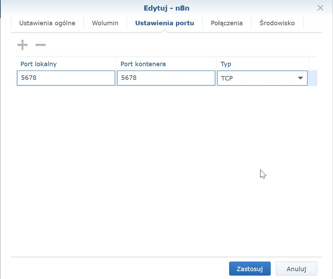The width and height of the screenshot is (333, 279).
Task: Click the highlighted cell right of the Typ dropdown
Action: pos(313,78)
